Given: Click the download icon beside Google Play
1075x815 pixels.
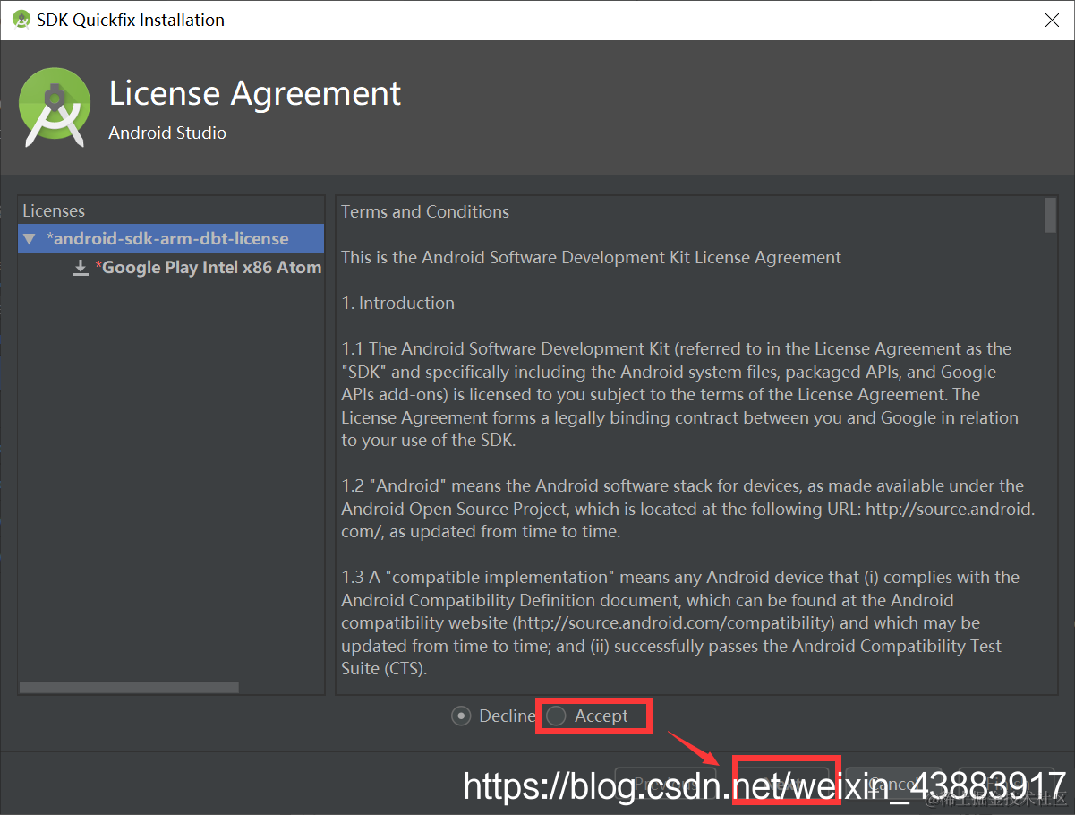Looking at the screenshot, I should pos(81,267).
